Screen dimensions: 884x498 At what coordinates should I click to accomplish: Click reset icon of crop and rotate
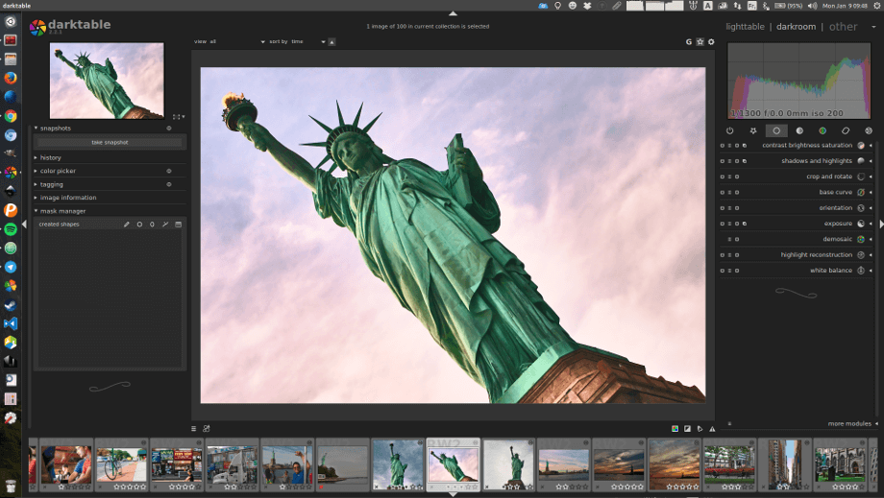737,177
